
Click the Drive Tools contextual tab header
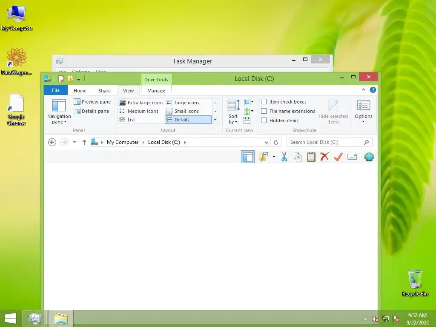156,80
